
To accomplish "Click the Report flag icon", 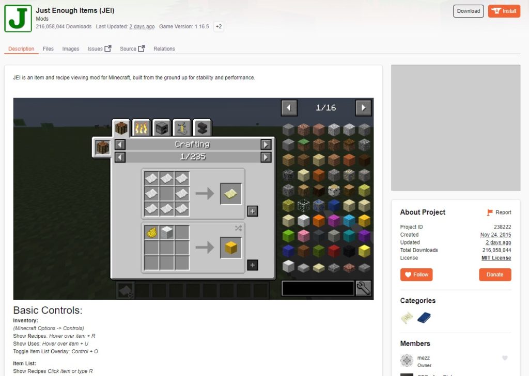I will [490, 212].
